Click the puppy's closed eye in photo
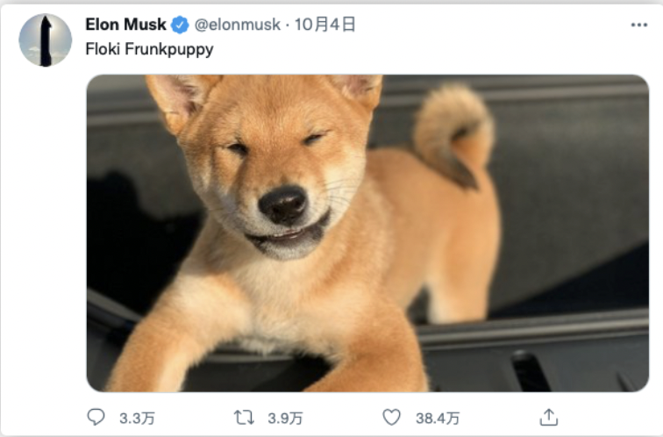This screenshot has height=437, width=663. [x=237, y=147]
